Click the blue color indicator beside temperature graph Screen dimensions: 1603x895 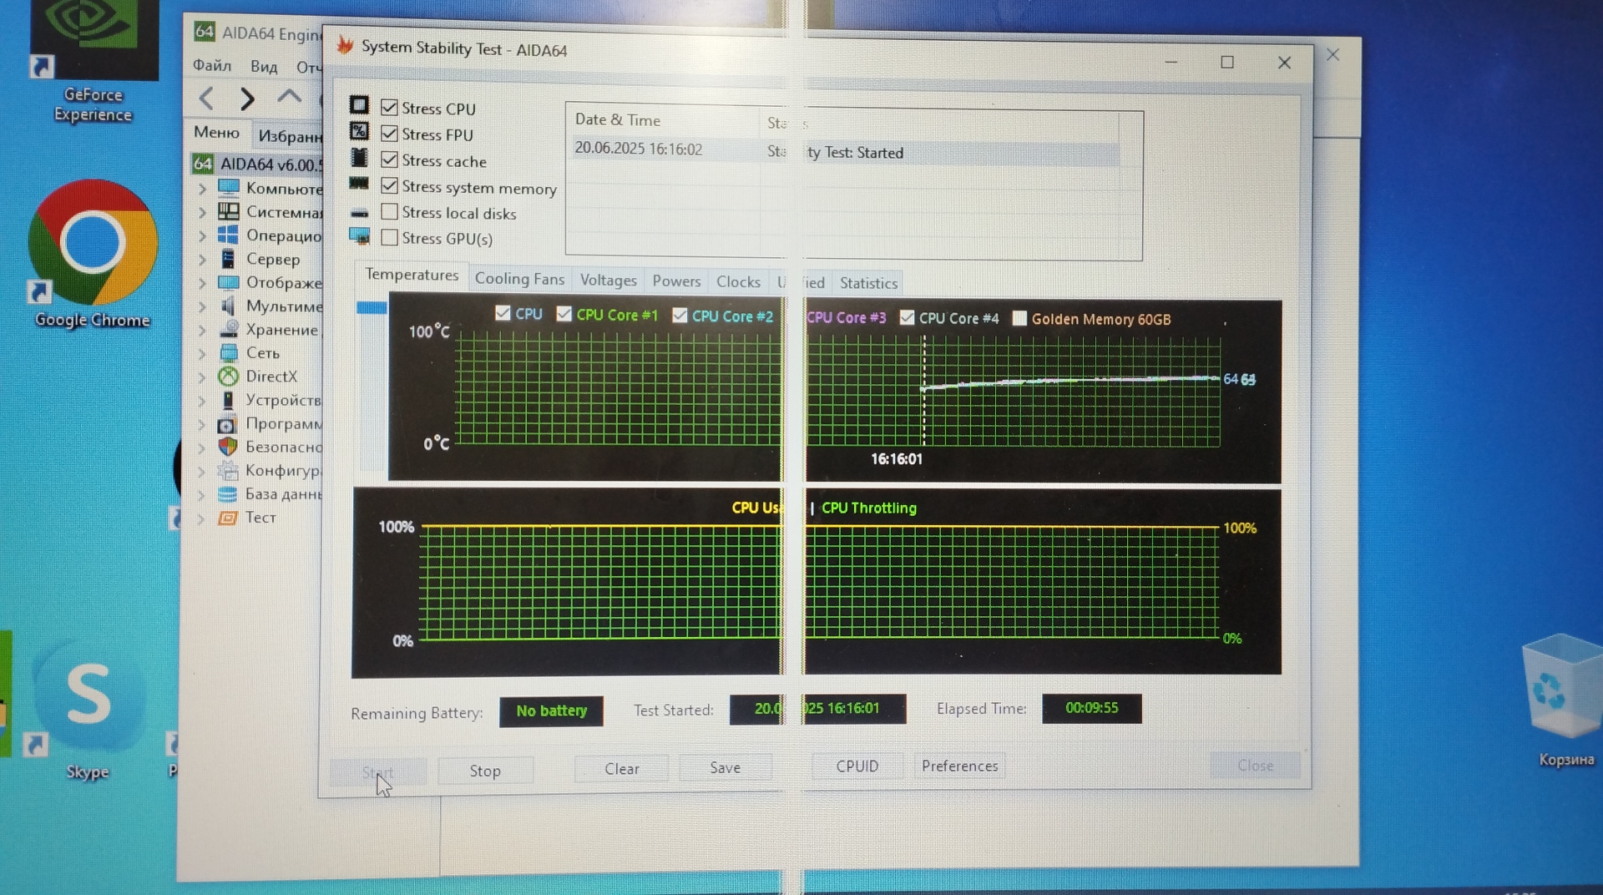372,308
